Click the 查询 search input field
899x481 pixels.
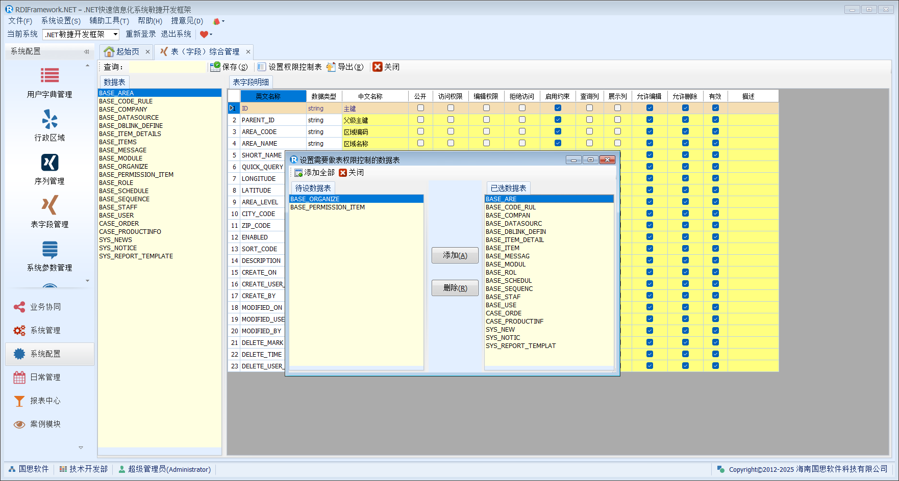click(167, 67)
